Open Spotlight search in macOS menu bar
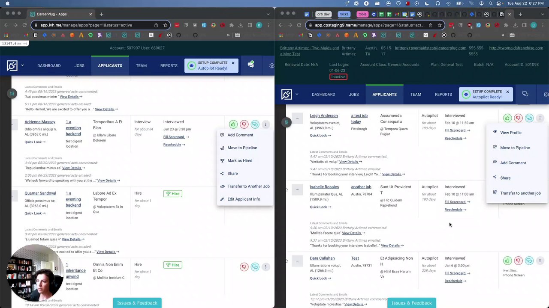549x308 pixels. click(491, 3)
